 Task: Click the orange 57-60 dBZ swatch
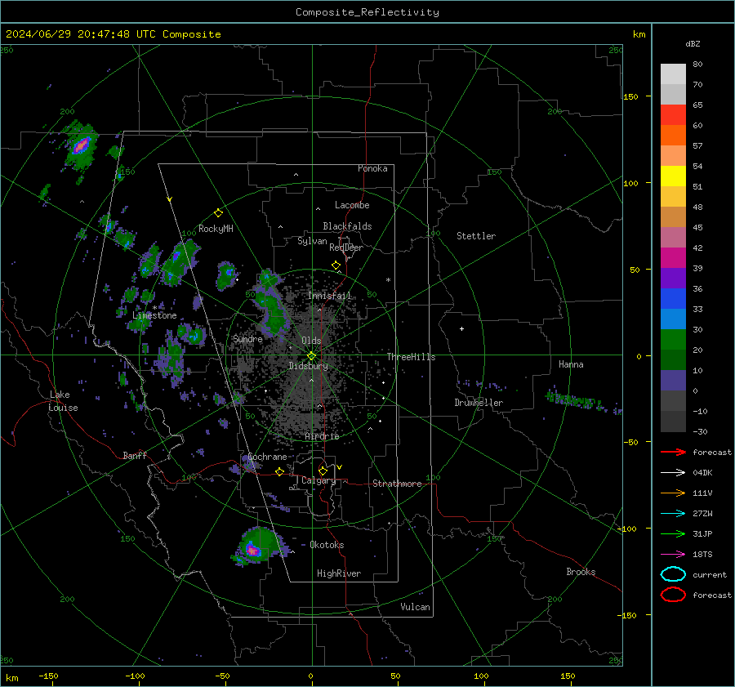[673, 135]
